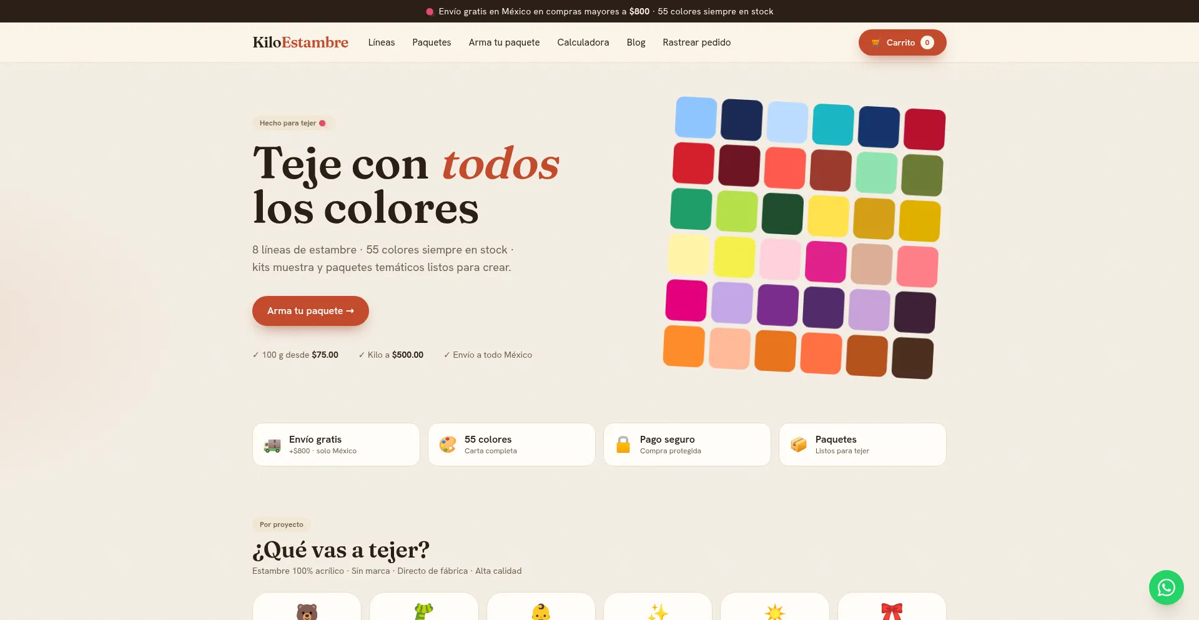
Task: Visit the Blog section
Action: pyautogui.click(x=636, y=42)
